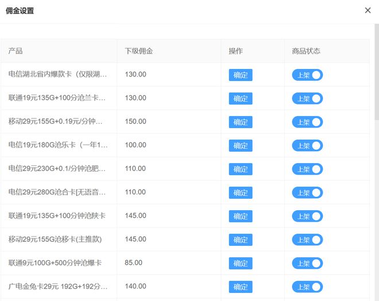Select product name 移动29元155G沧移卡(主推款)
The height and width of the screenshot is (301, 379).
(x=55, y=239)
